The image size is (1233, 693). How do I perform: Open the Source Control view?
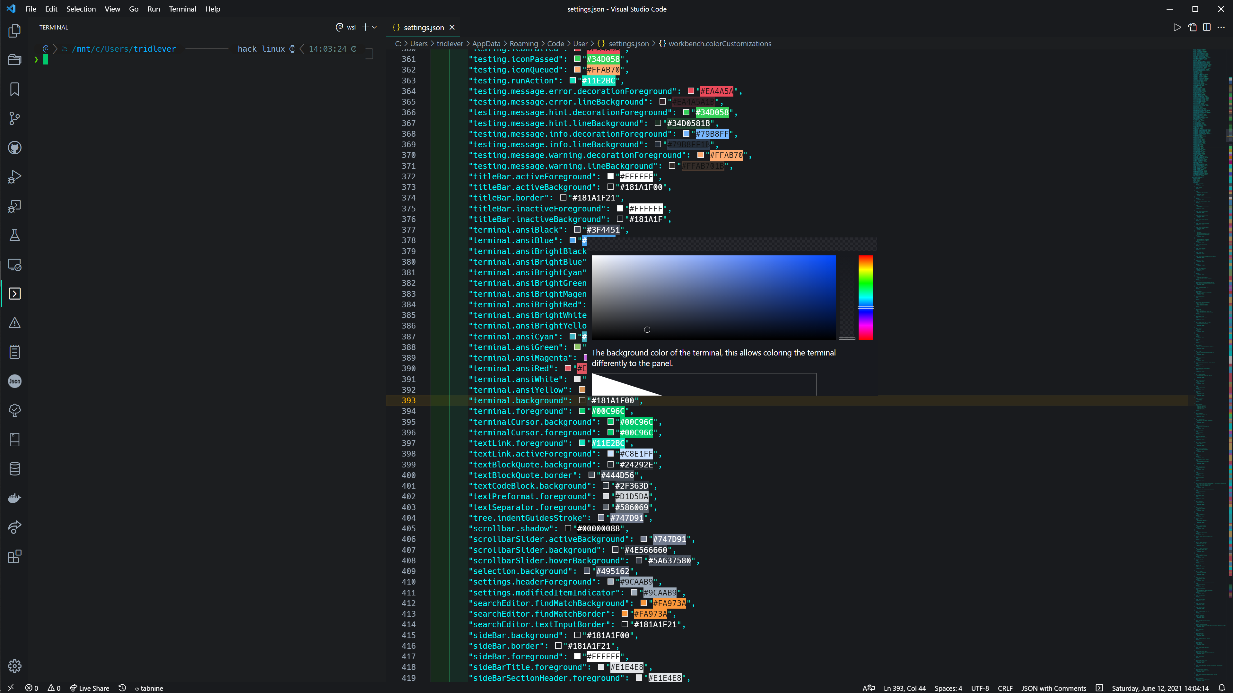pyautogui.click(x=14, y=118)
